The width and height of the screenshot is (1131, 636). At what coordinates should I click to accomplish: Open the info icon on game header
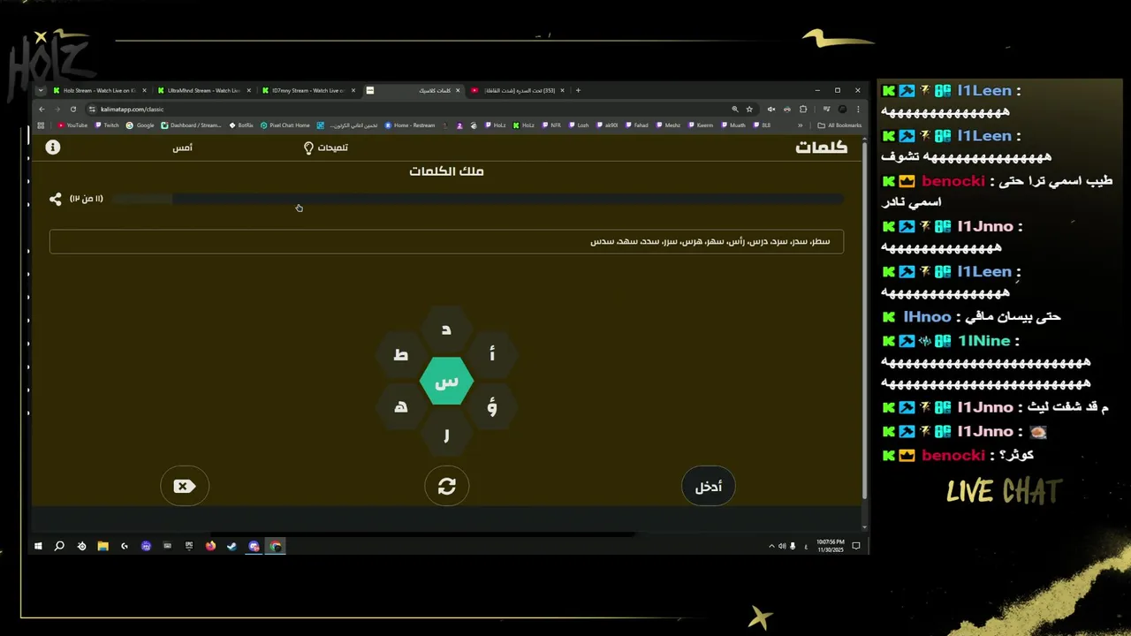(x=53, y=147)
